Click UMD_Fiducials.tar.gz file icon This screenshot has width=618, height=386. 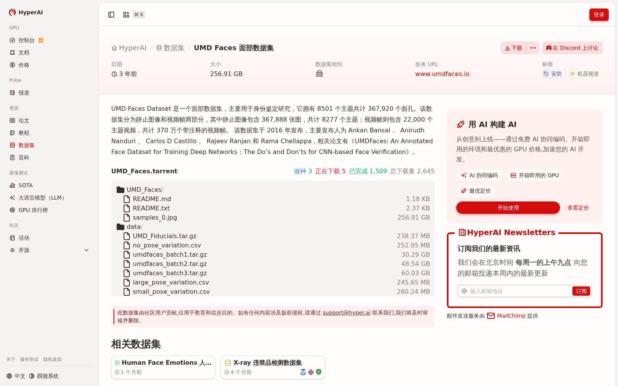pos(127,236)
